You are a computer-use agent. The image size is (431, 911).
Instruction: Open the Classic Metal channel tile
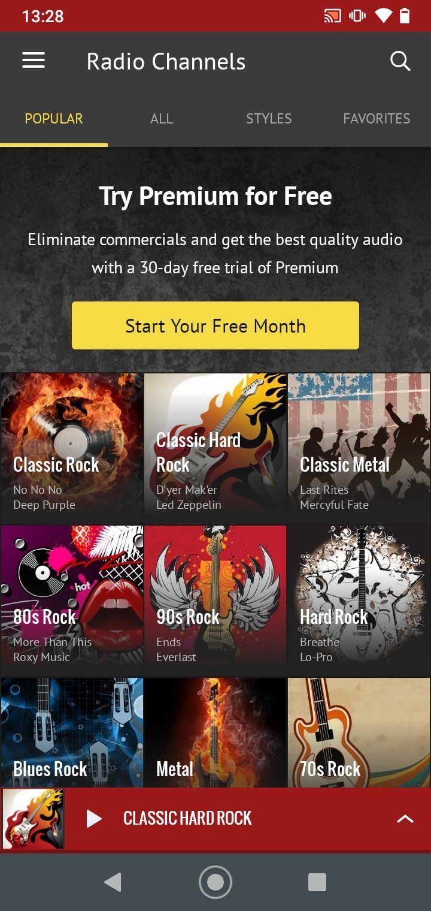pos(359,449)
